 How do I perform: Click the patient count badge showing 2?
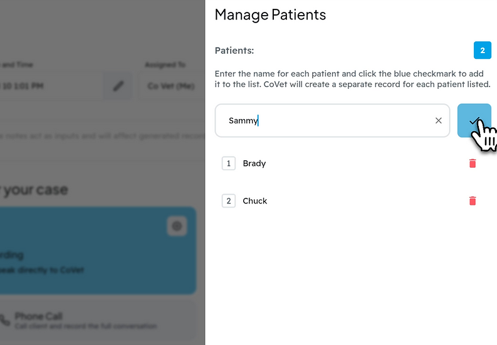point(483,50)
